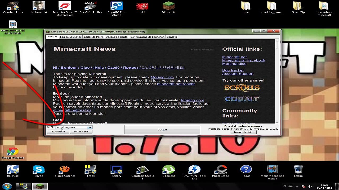Open Minecraft on Facebook link
Image resolution: width=339 pixels, height=190 pixels.
pos(244,60)
